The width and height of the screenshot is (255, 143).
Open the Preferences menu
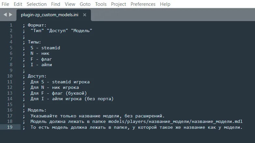click(x=143, y=4)
